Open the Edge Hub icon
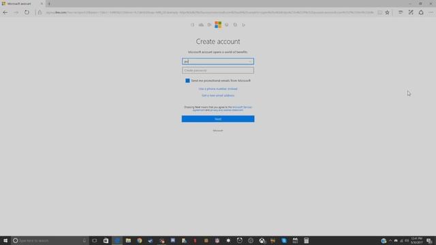This screenshot has height=245, width=436. coord(401,12)
